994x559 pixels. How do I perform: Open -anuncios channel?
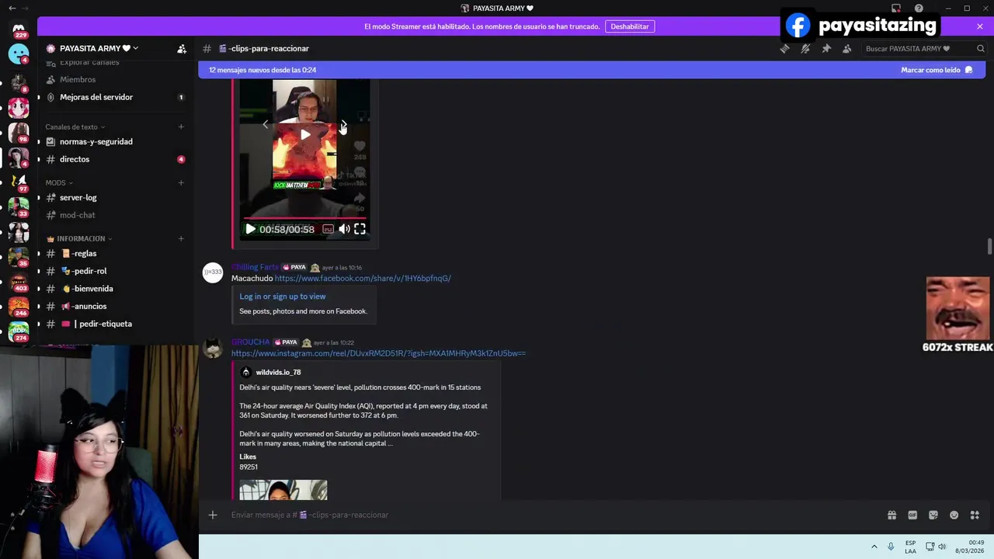pyautogui.click(x=84, y=306)
